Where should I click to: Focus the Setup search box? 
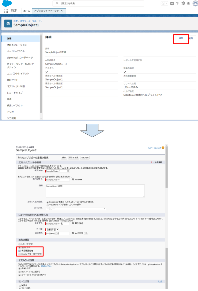(x=98, y=3)
